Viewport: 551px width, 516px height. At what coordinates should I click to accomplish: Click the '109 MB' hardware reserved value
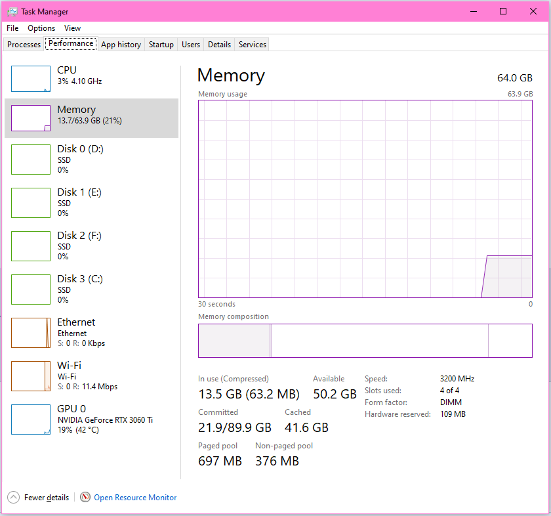453,414
